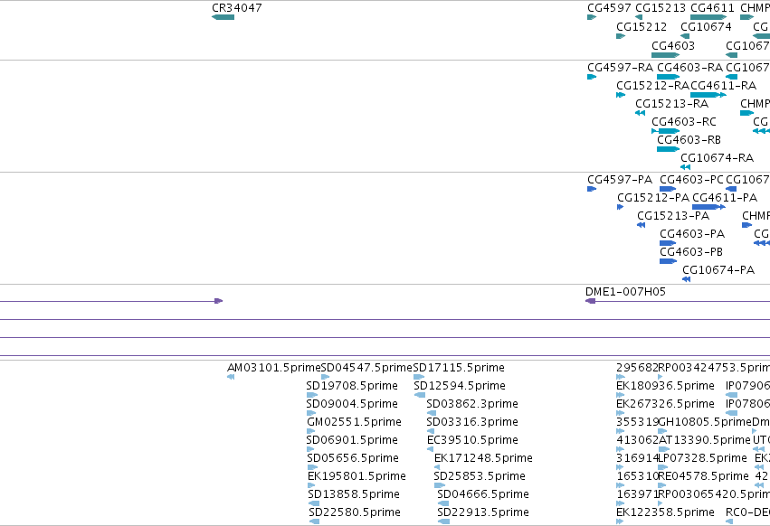Screen dimensions: 770x526
Task: Select the CG4603-PC coding segment
Action: (x=668, y=189)
